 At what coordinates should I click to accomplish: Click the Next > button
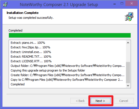click(x=100, y=101)
